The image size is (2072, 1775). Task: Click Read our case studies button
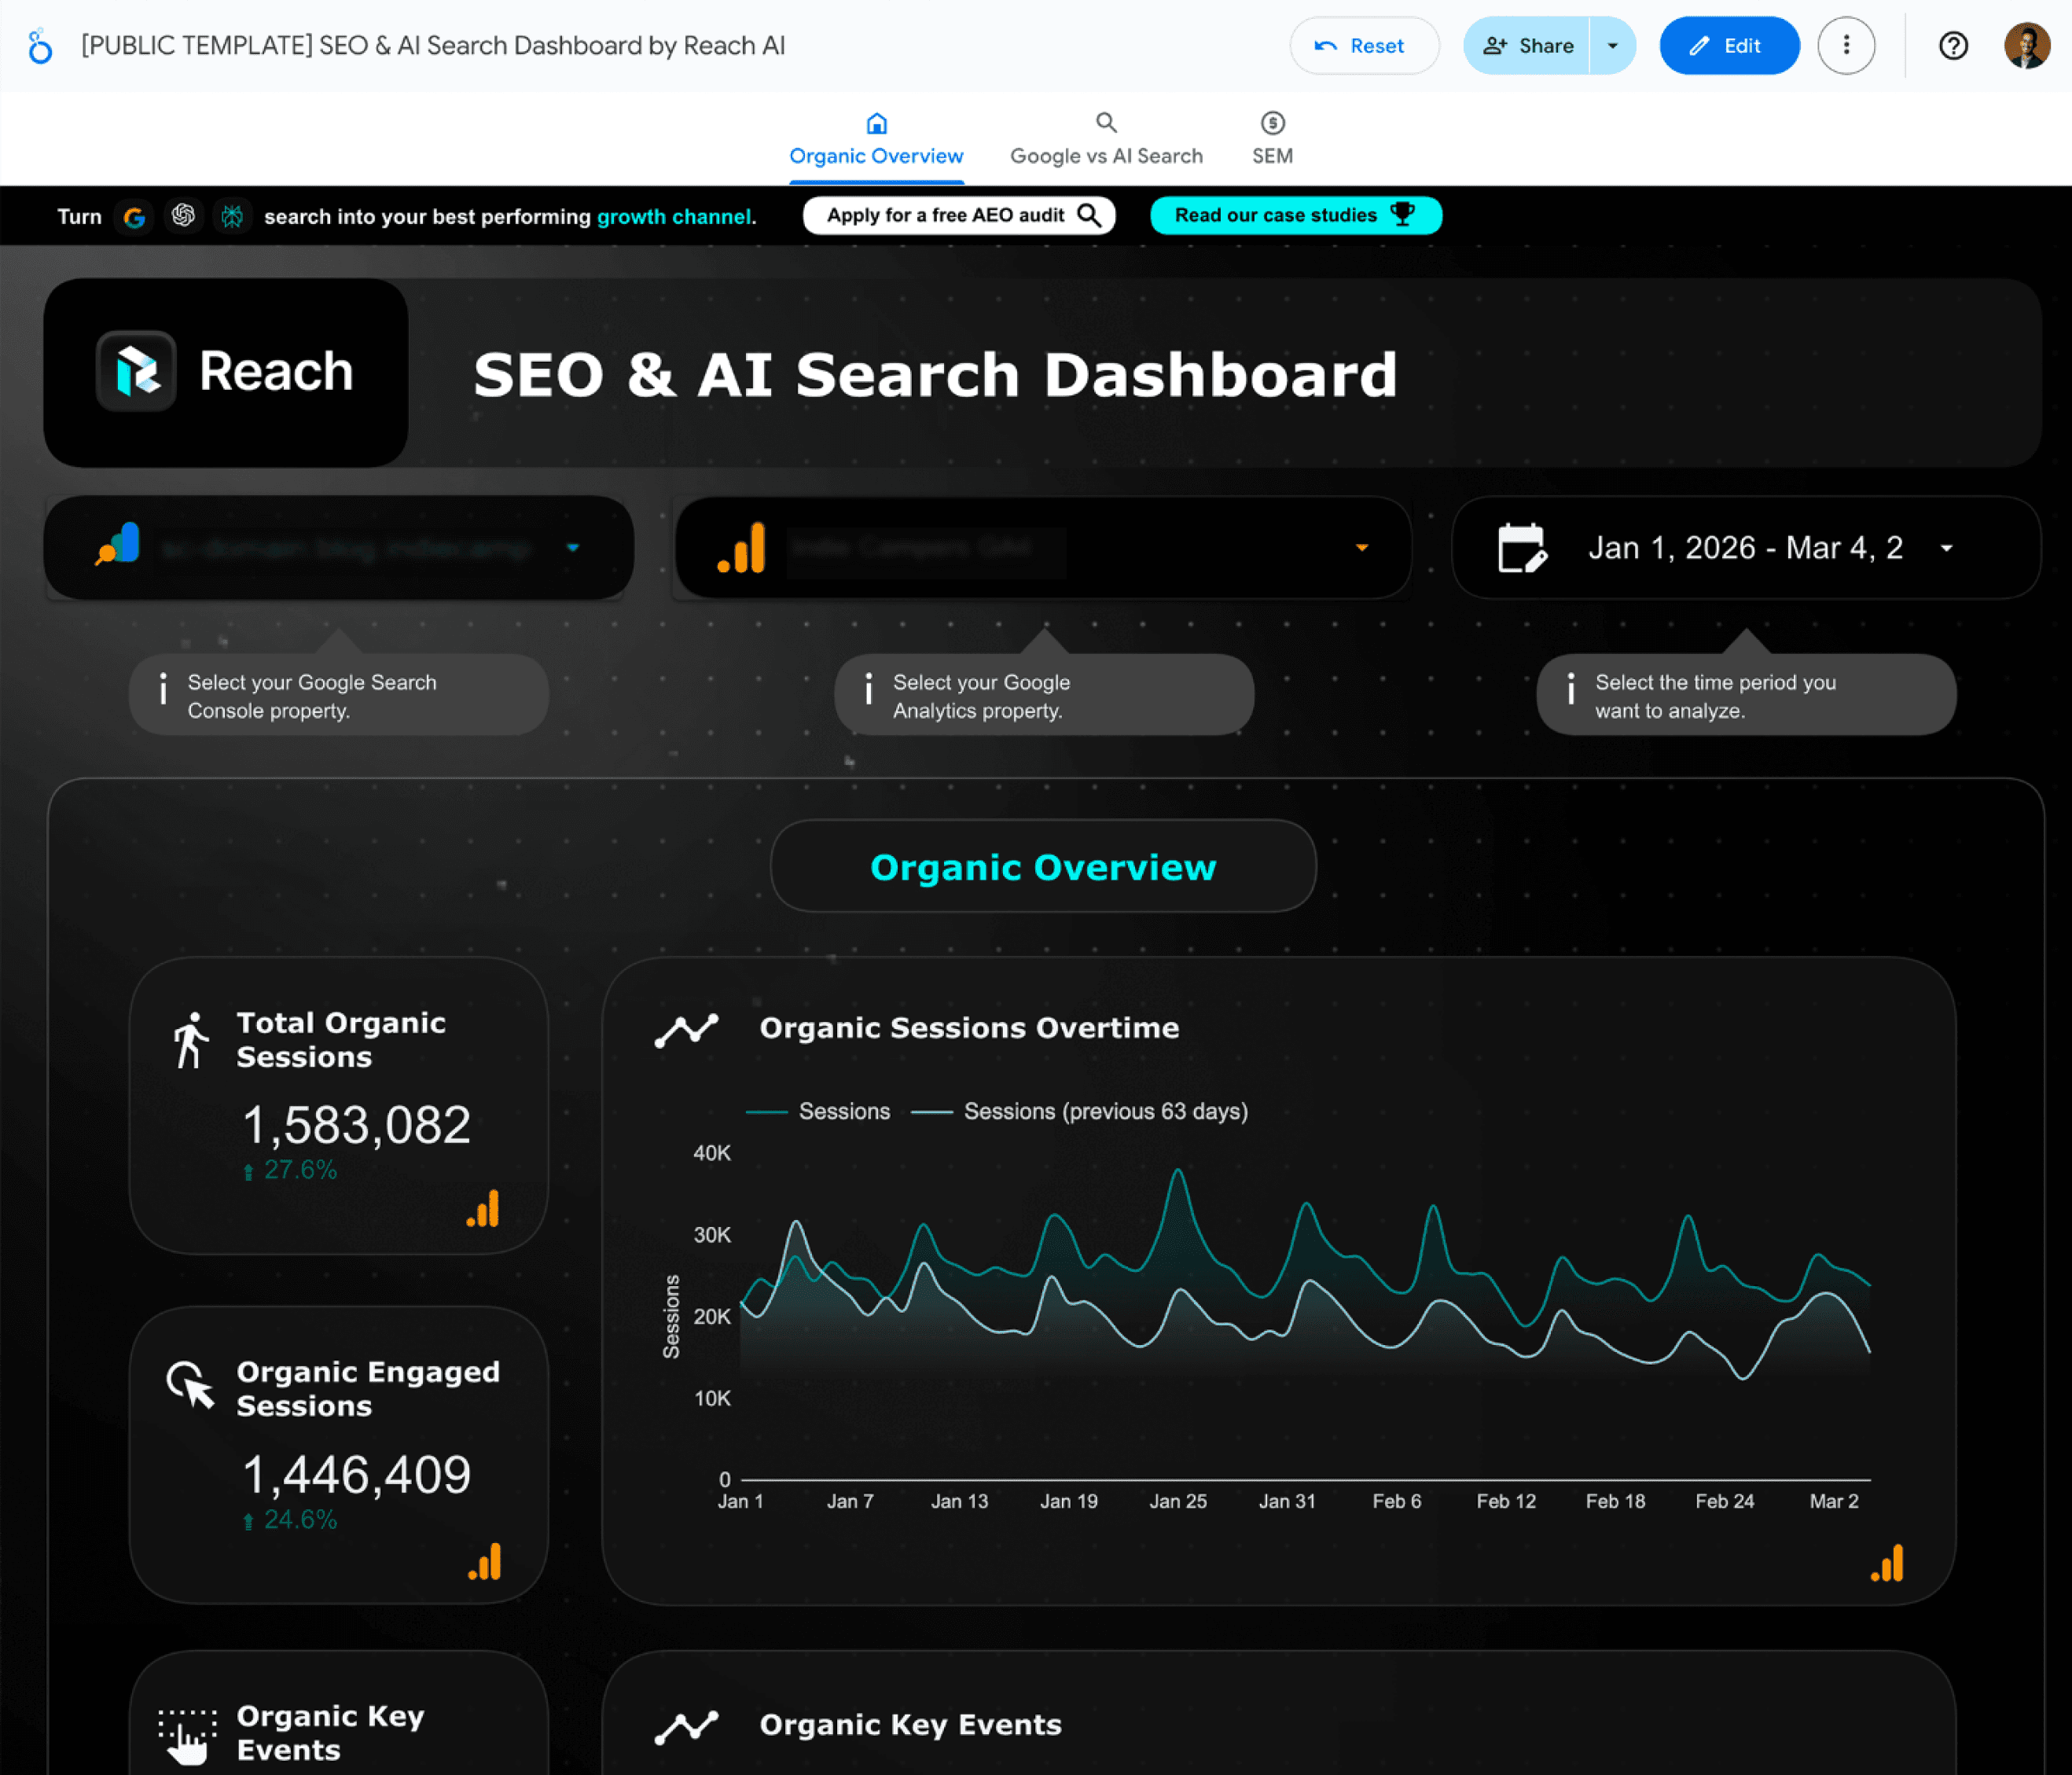(1295, 216)
